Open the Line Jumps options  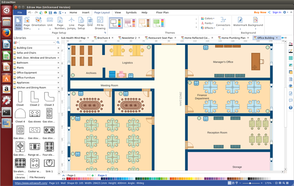[x=71, y=23]
